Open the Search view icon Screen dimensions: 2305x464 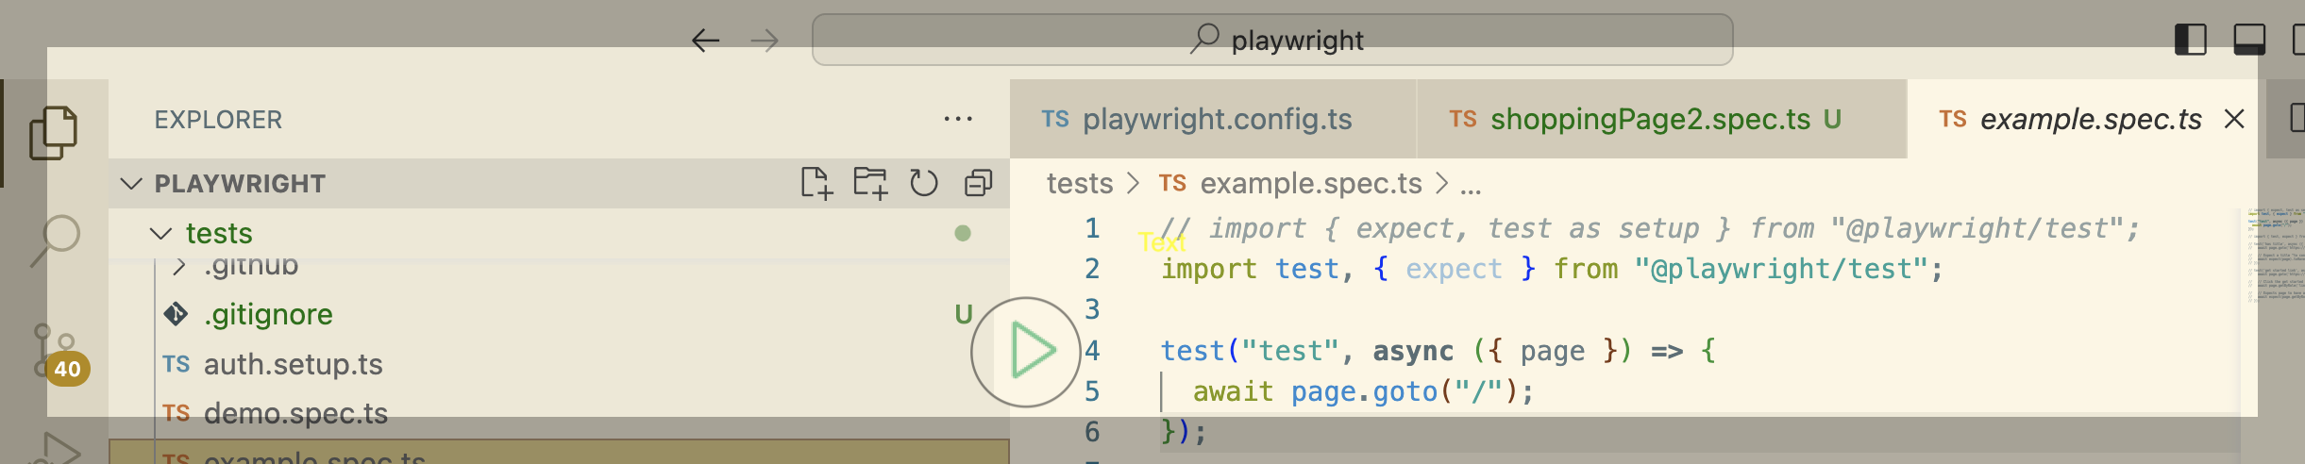tap(56, 240)
